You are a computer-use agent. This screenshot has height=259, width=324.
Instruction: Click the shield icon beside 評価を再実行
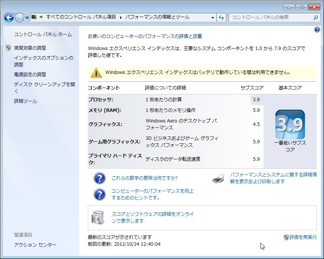(286, 237)
